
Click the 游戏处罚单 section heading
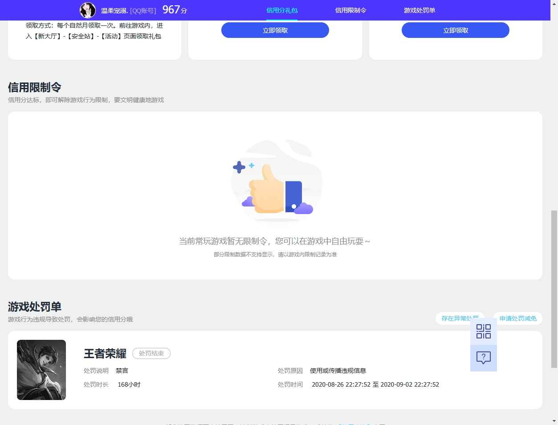tap(35, 307)
